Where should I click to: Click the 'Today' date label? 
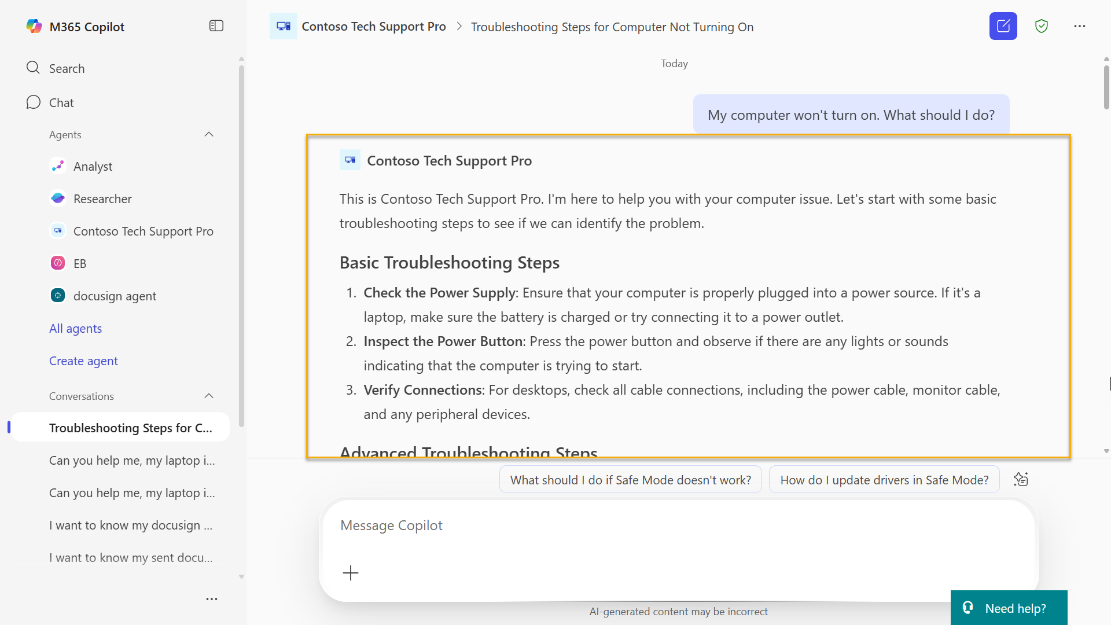674,64
